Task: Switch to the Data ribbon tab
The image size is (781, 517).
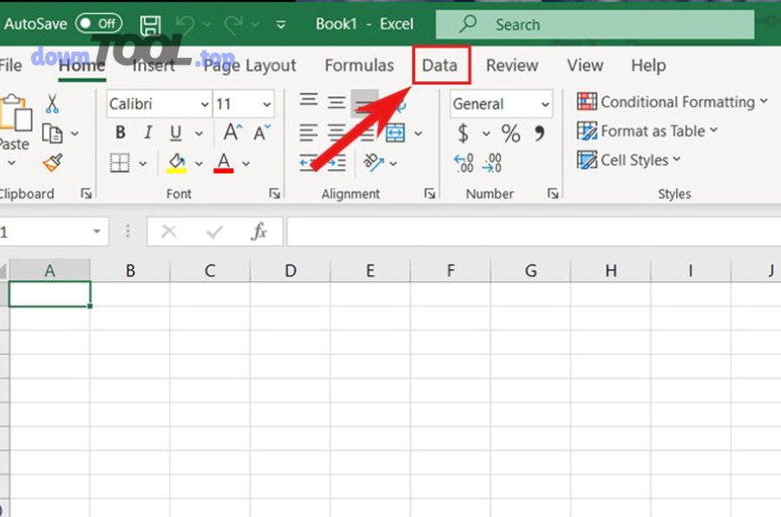Action: (x=440, y=65)
